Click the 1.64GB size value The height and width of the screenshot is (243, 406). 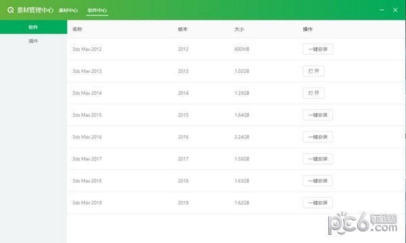pyautogui.click(x=242, y=115)
